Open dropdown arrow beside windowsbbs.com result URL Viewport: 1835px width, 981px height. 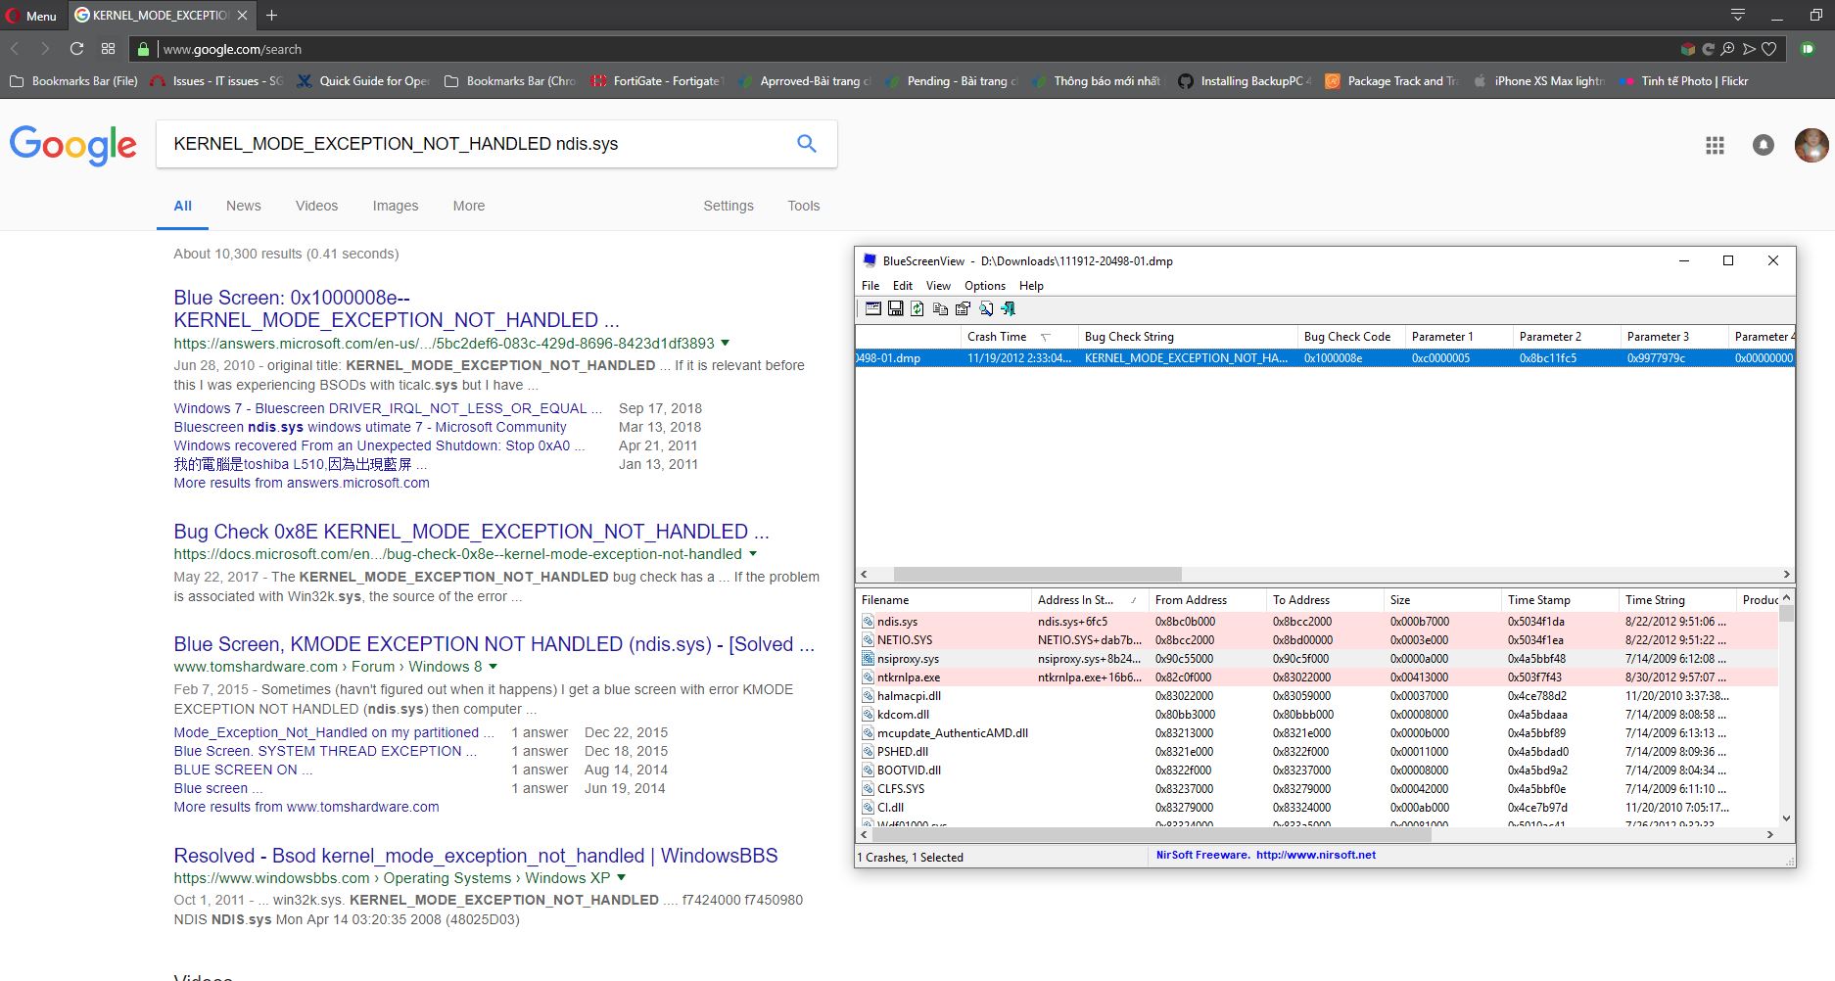(621, 878)
